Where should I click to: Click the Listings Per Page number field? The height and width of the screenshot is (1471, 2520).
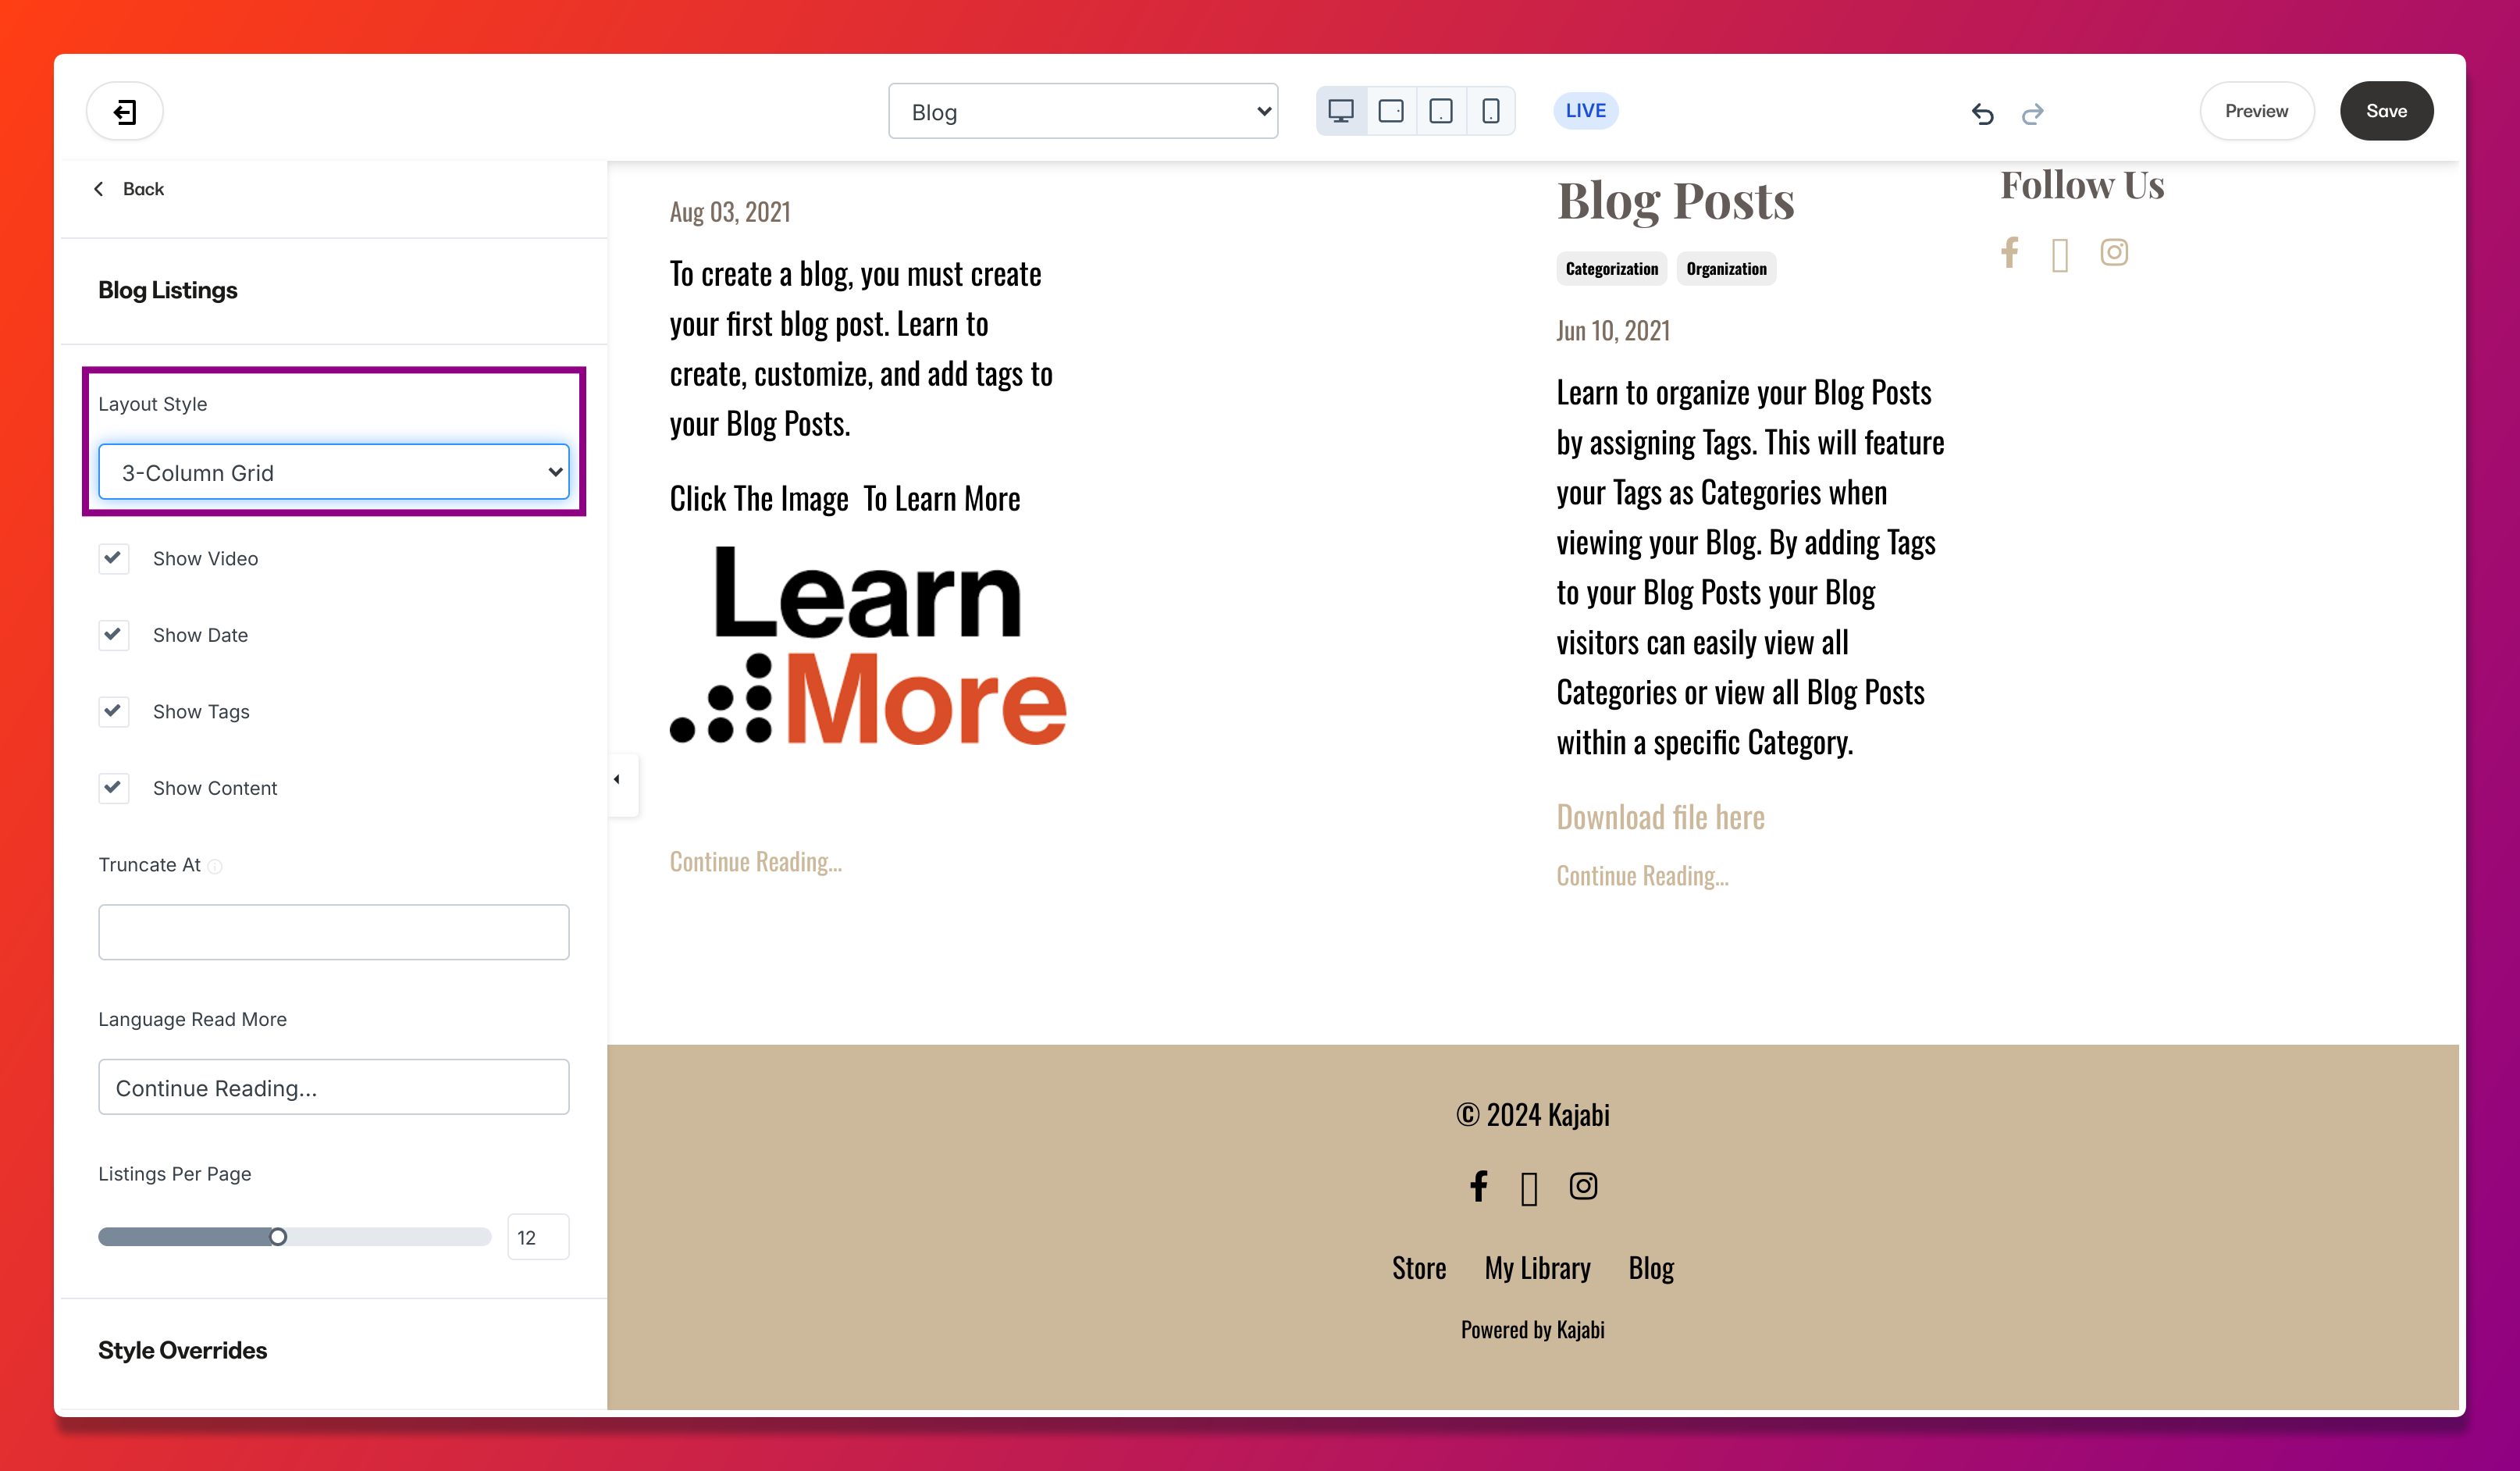(x=538, y=1238)
